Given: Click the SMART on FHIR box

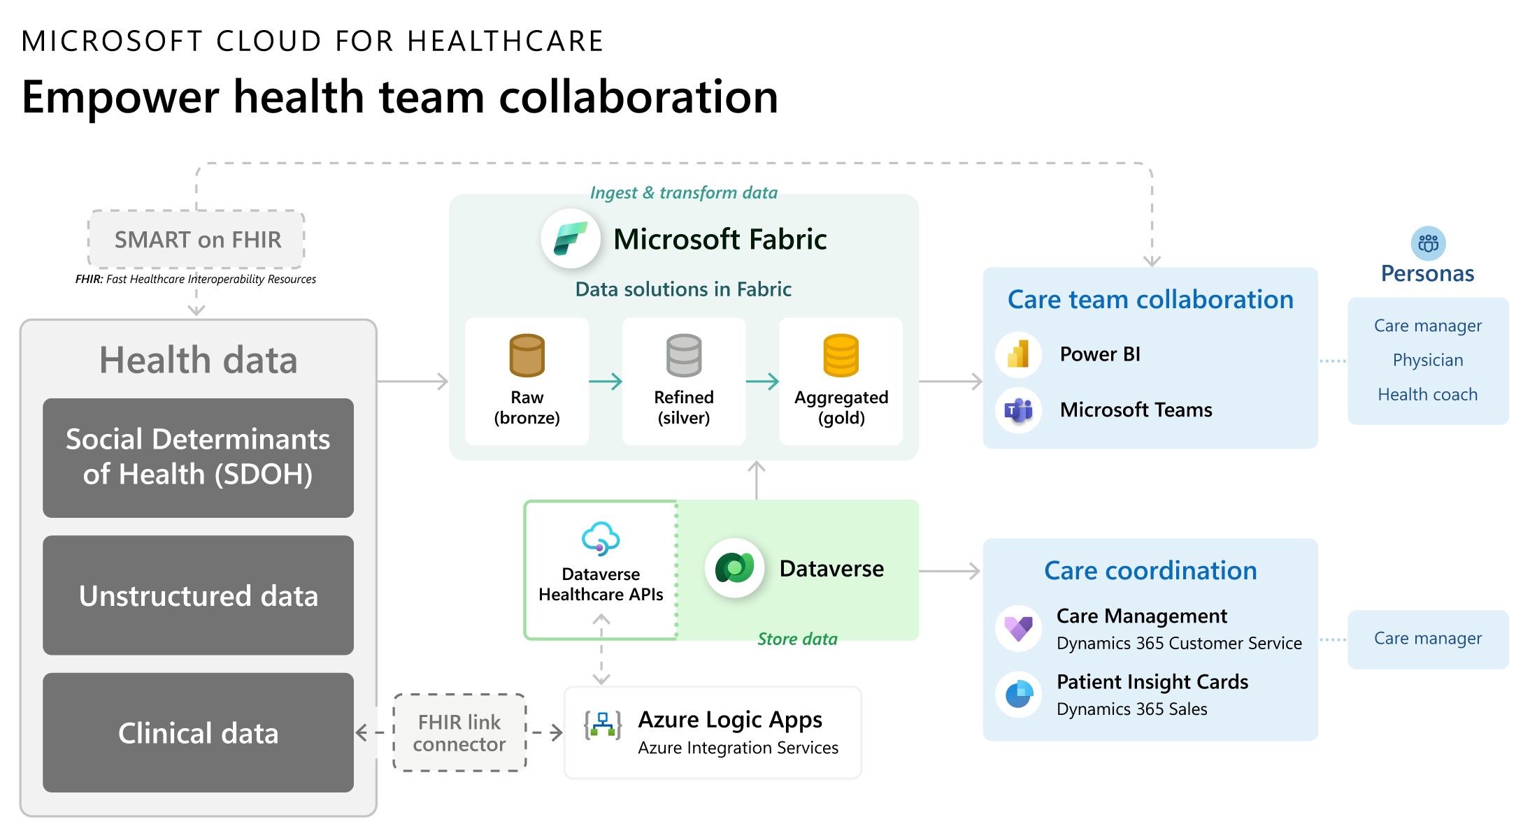Looking at the screenshot, I should [196, 240].
